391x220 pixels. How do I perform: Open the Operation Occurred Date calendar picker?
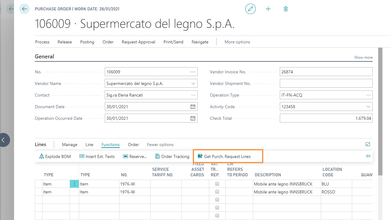coord(193,118)
